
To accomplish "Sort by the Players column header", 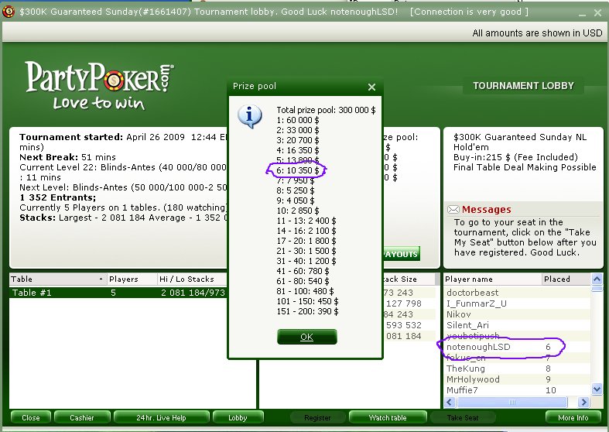I will [x=129, y=279].
